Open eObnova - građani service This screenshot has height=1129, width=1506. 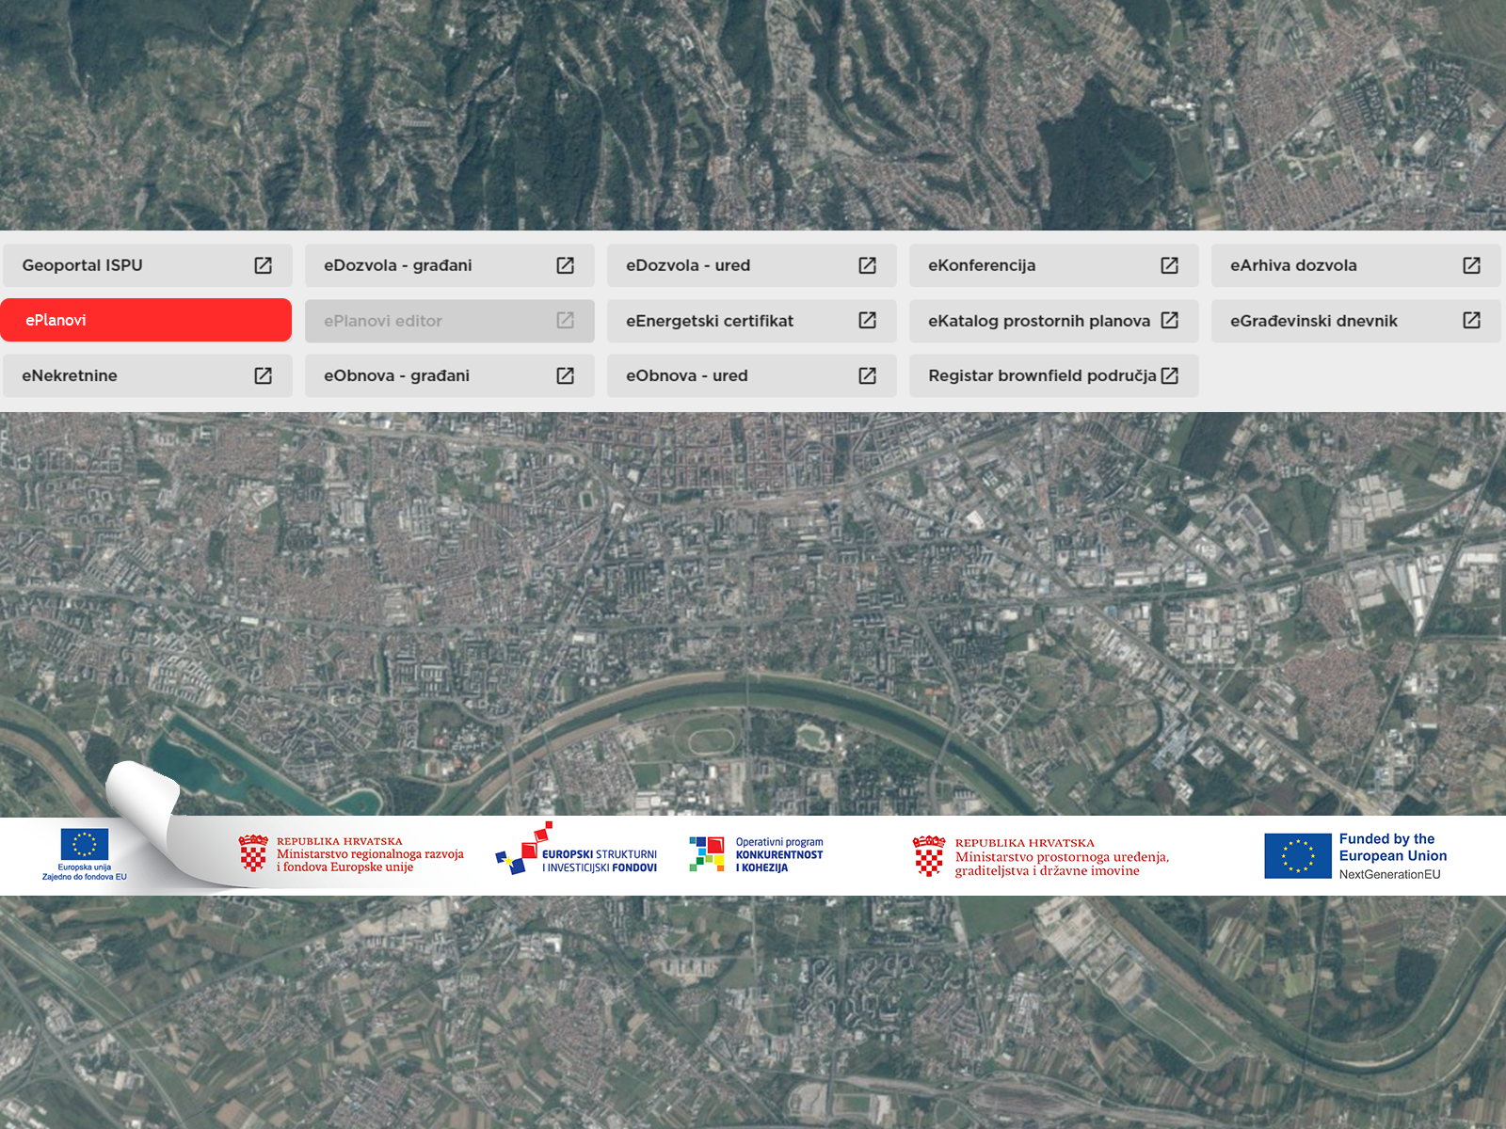449,375
